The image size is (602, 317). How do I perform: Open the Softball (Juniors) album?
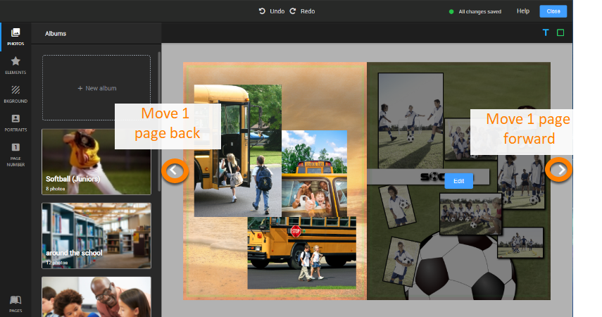point(96,162)
